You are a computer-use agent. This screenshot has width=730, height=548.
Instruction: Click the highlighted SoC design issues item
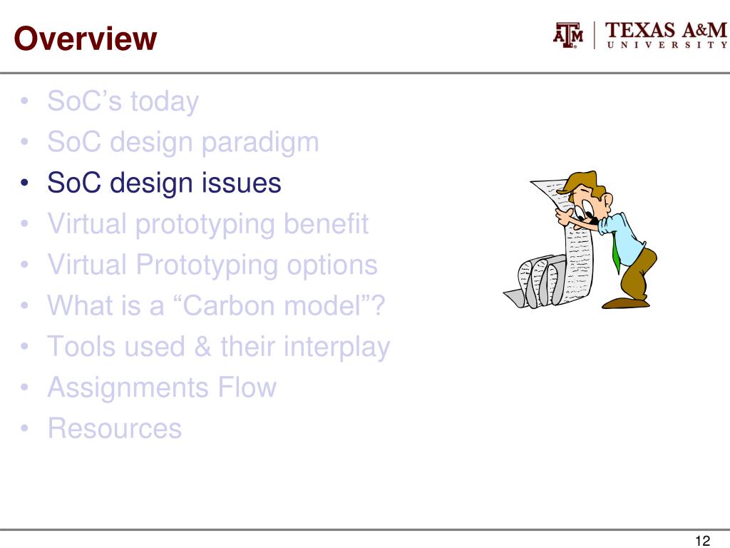pos(164,183)
